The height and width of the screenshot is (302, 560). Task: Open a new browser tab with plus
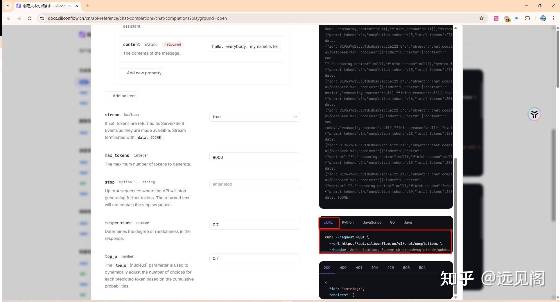tap(87, 6)
